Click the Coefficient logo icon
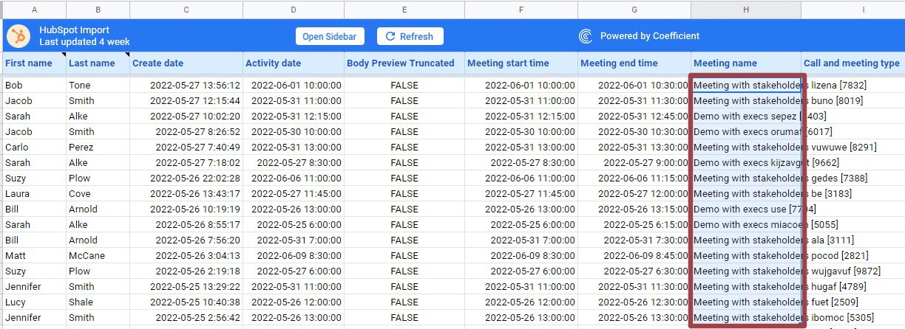This screenshot has height=329, width=905. click(586, 36)
